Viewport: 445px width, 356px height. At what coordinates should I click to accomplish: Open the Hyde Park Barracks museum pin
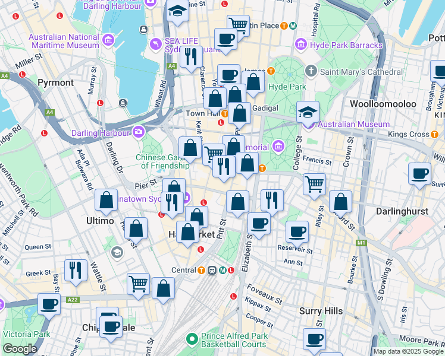click(x=301, y=44)
